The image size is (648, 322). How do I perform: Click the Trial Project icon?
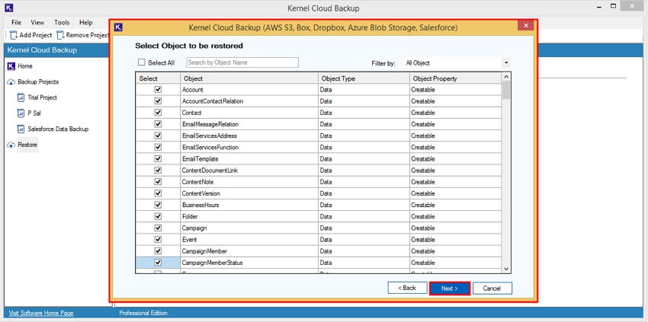coord(21,98)
